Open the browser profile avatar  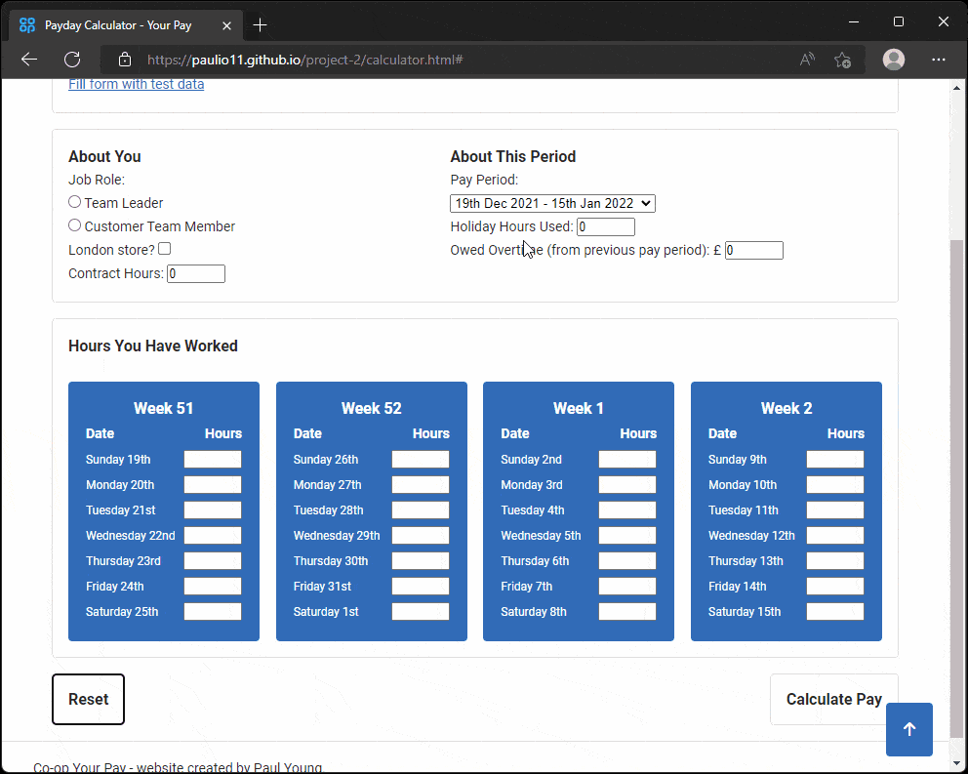point(893,60)
